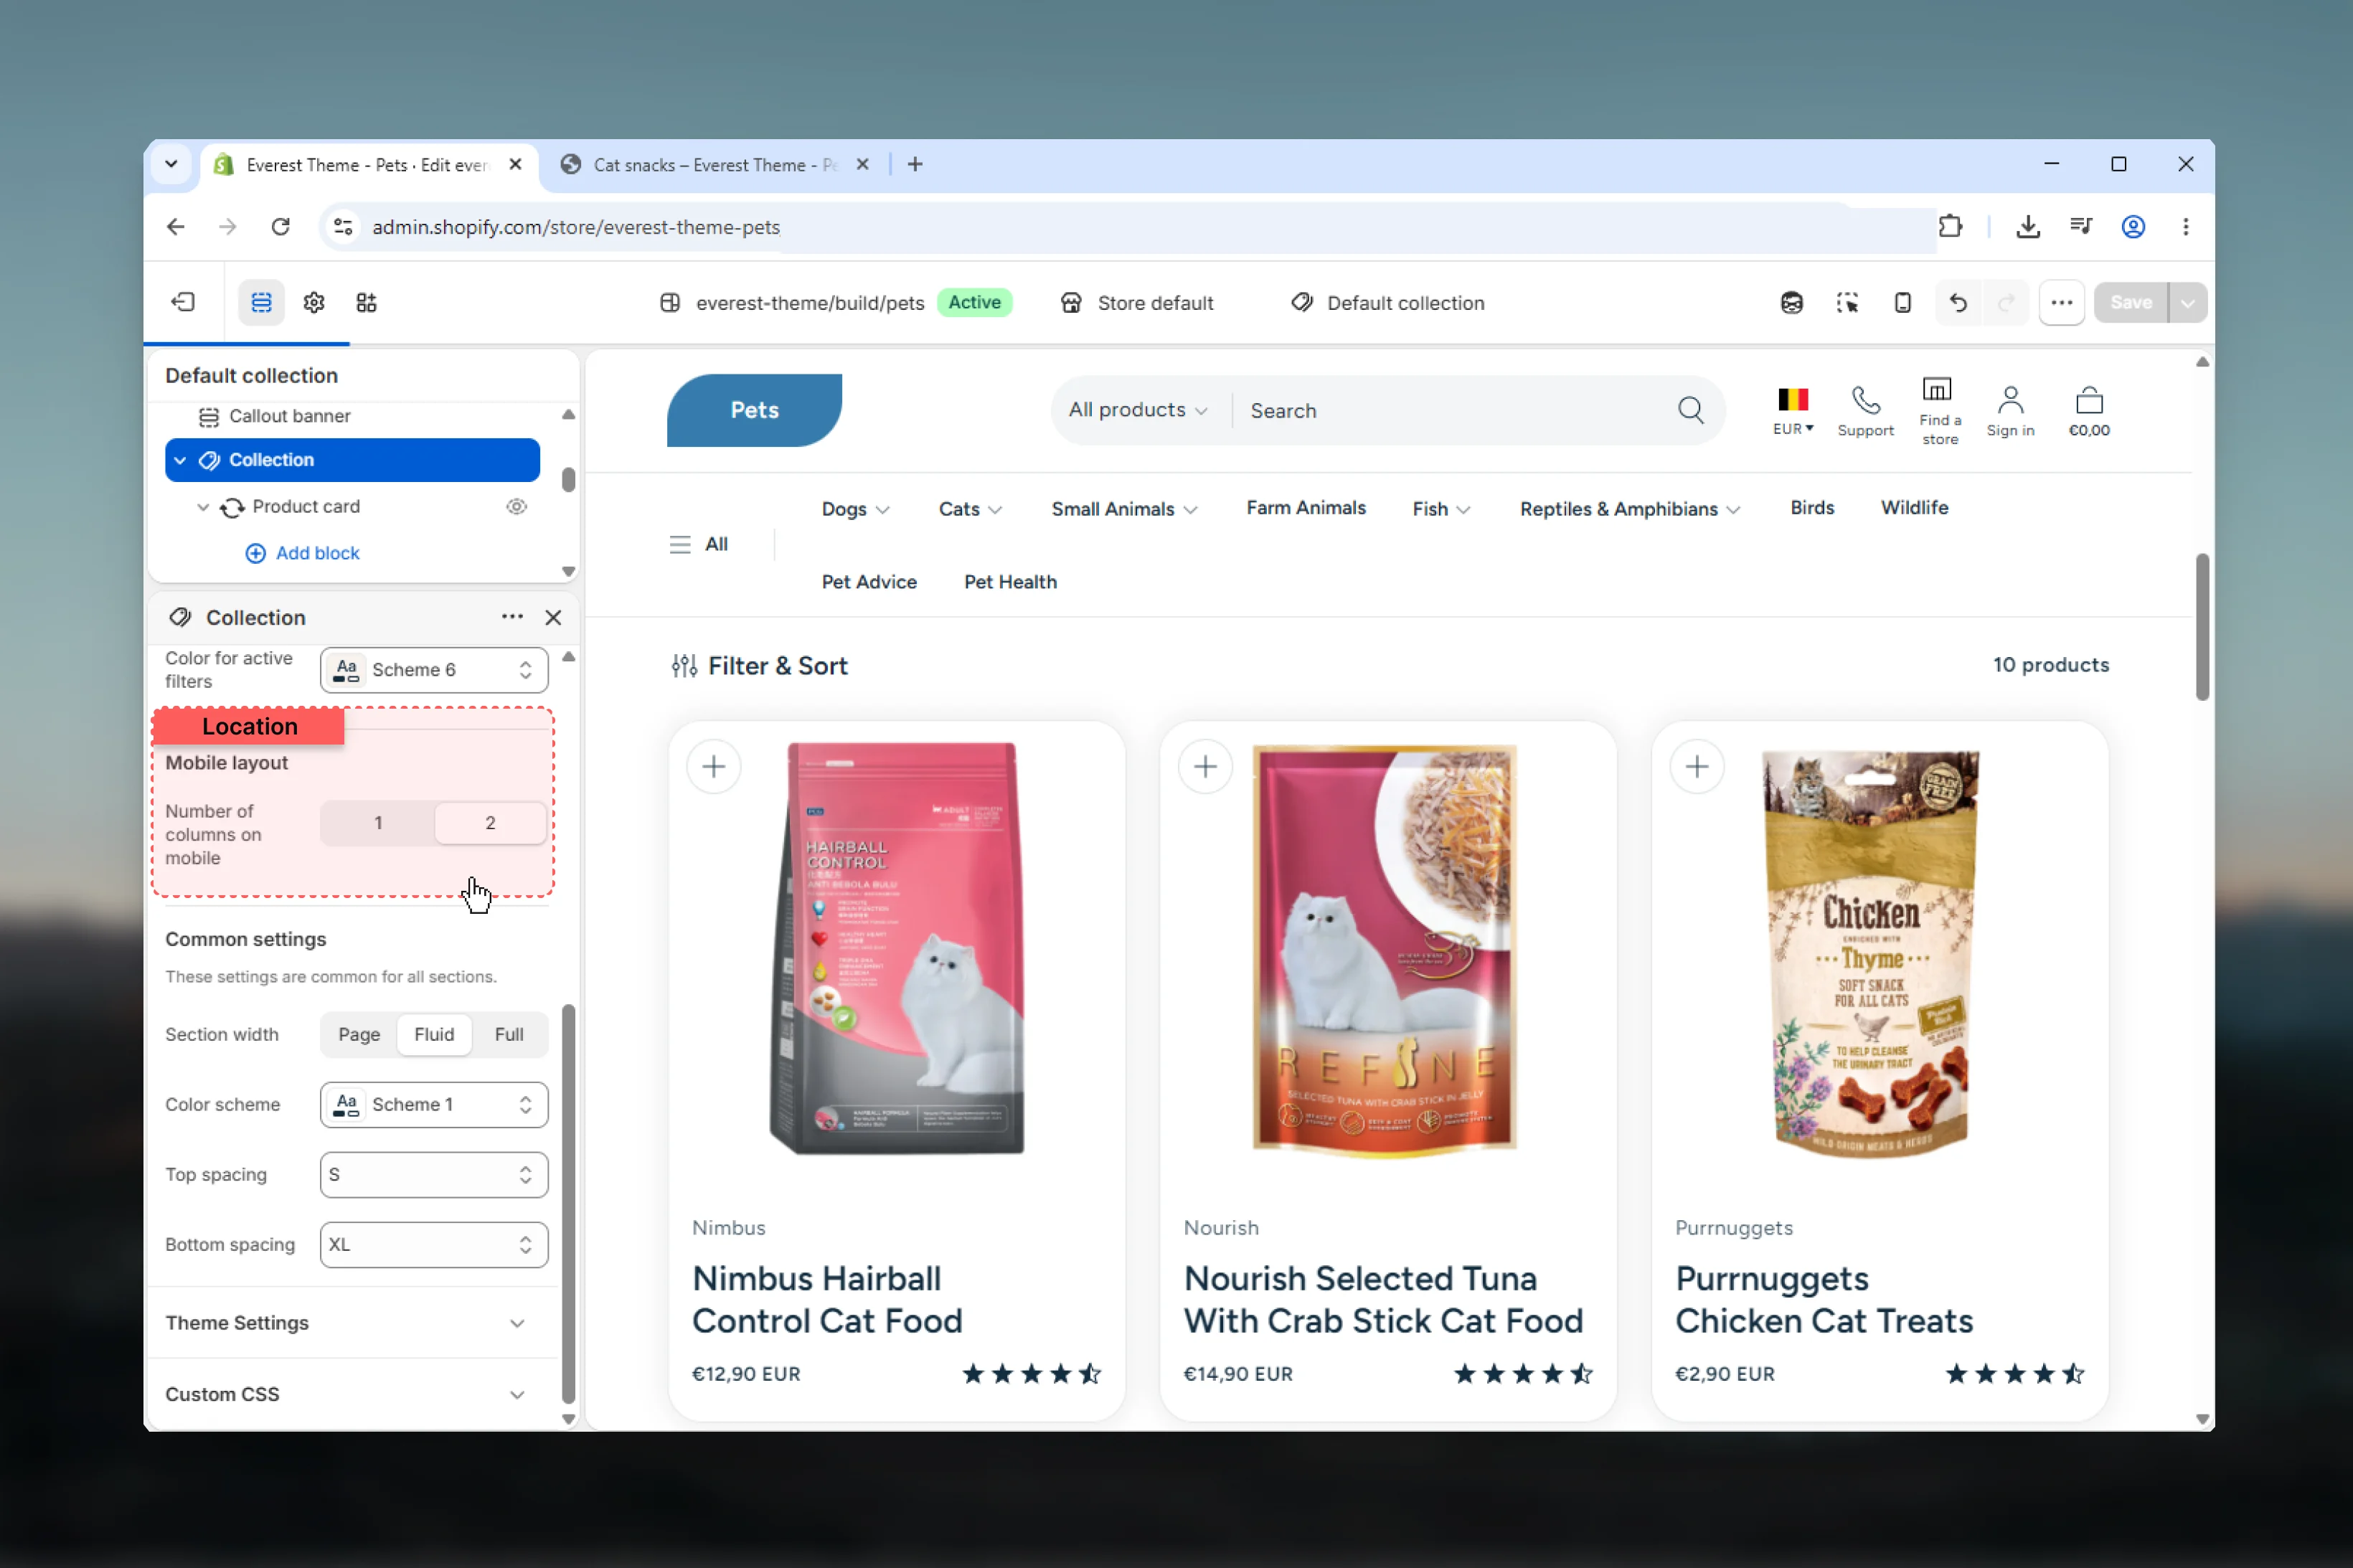The height and width of the screenshot is (1568, 2353).
Task: Click the Save button
Action: click(x=2131, y=302)
